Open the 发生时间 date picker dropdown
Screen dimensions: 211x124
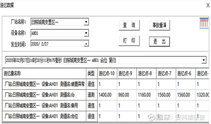pyautogui.click(x=86, y=44)
